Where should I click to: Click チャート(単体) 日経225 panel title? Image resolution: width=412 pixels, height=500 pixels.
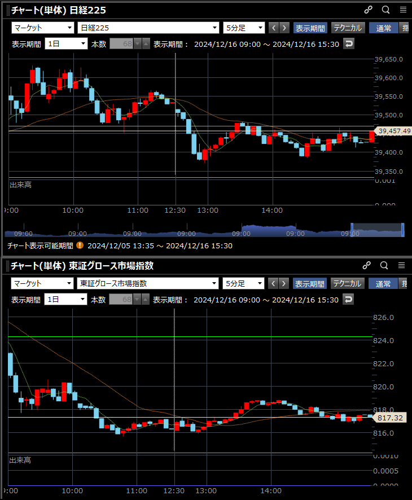59,10
